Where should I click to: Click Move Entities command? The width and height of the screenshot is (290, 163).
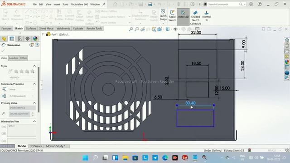point(106,23)
